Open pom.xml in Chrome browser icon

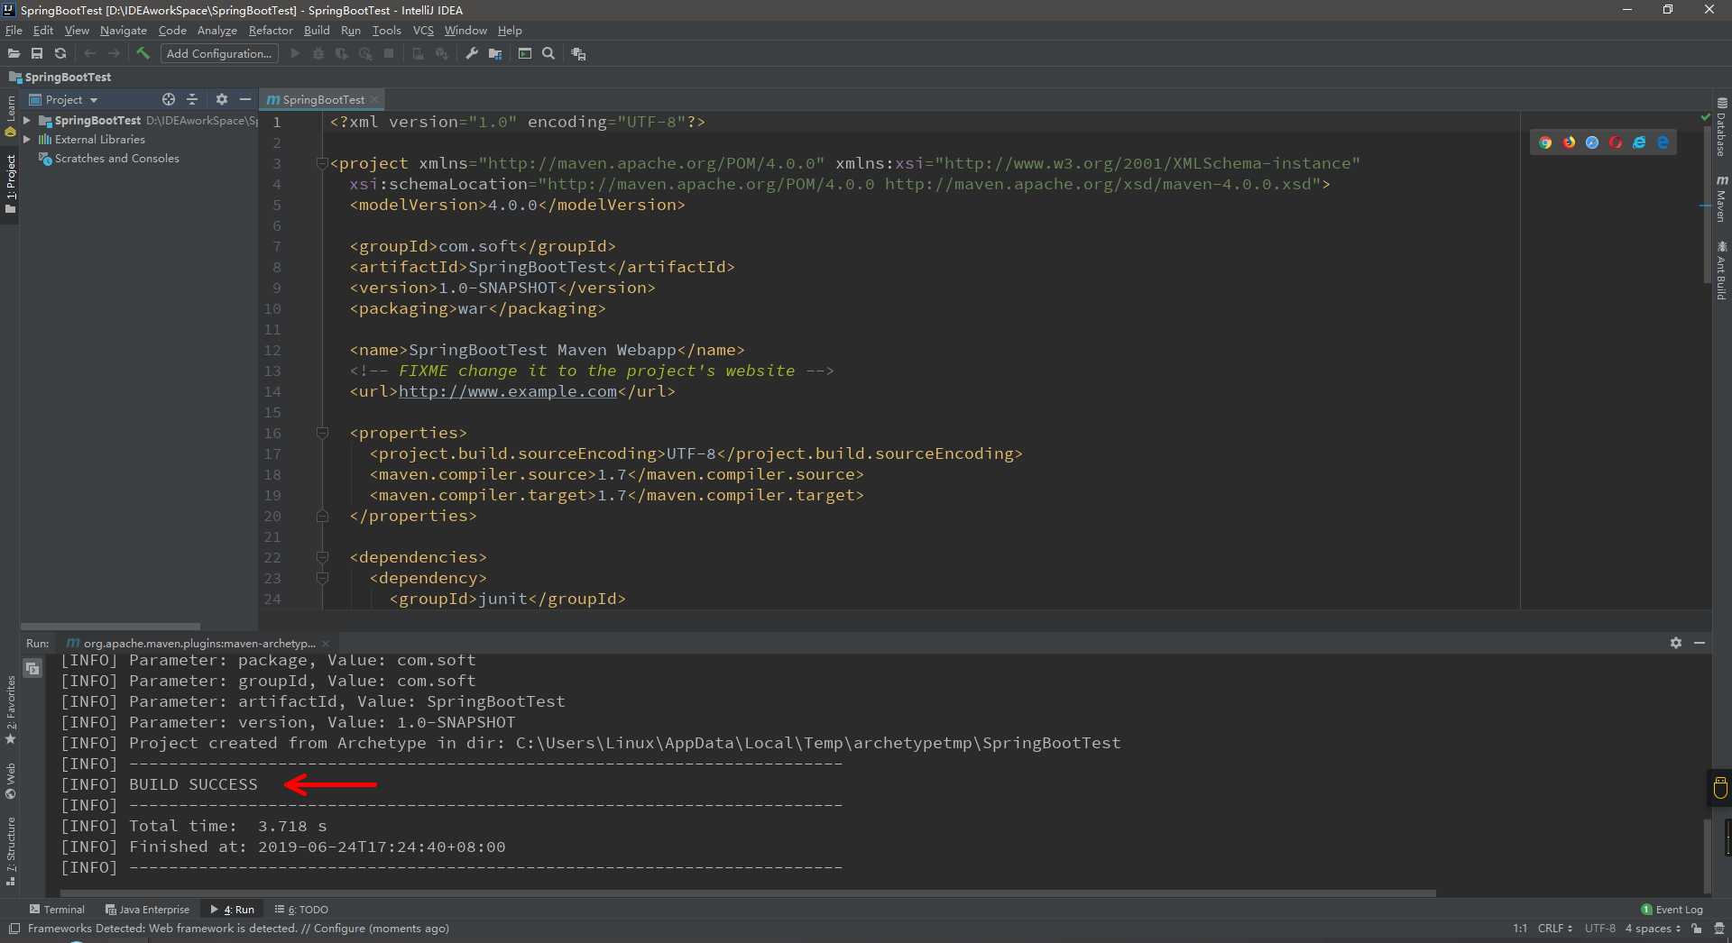[1545, 142]
